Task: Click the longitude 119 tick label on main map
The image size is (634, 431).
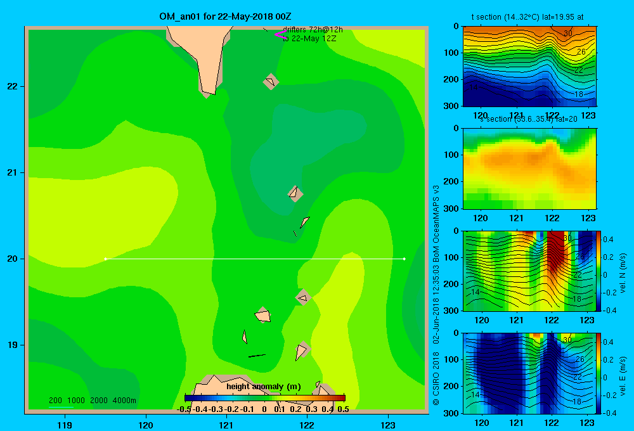Action: tap(65, 425)
